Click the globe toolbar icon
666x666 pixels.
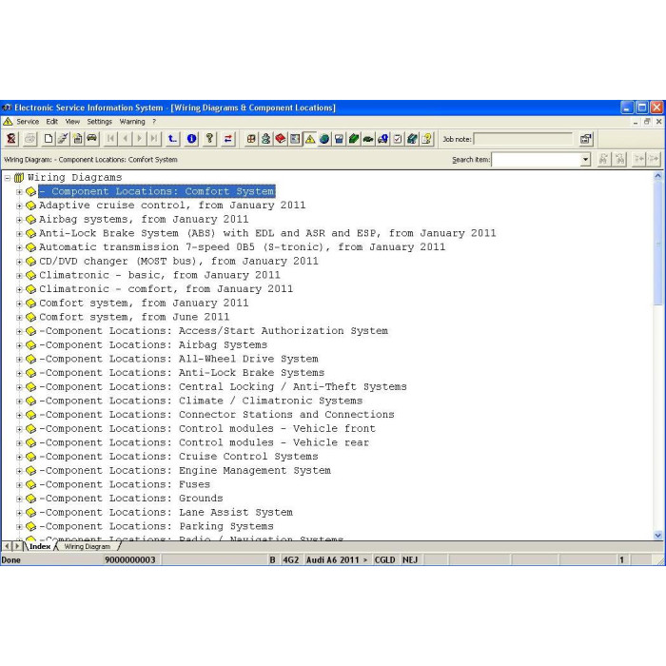pyautogui.click(x=324, y=139)
